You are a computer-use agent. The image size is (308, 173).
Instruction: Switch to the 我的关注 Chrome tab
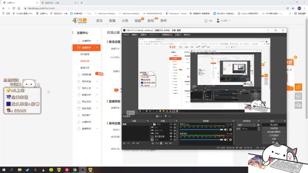pyautogui.click(x=58, y=3)
